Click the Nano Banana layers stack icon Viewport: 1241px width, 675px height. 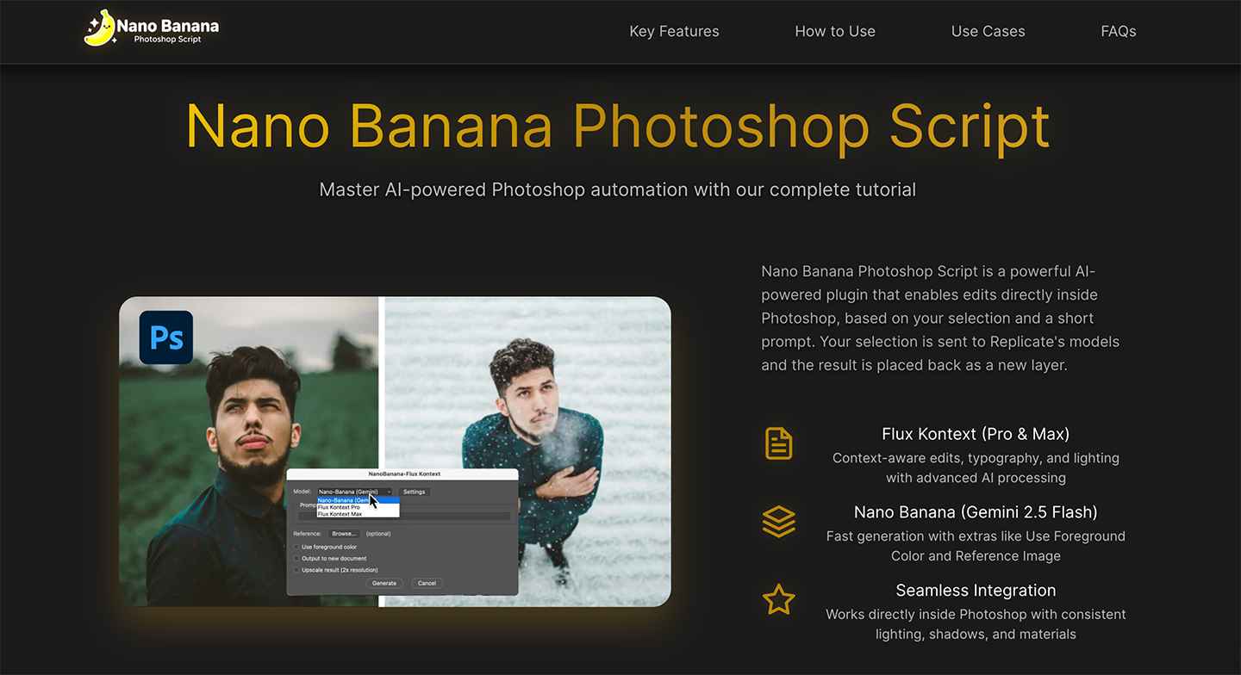(778, 522)
